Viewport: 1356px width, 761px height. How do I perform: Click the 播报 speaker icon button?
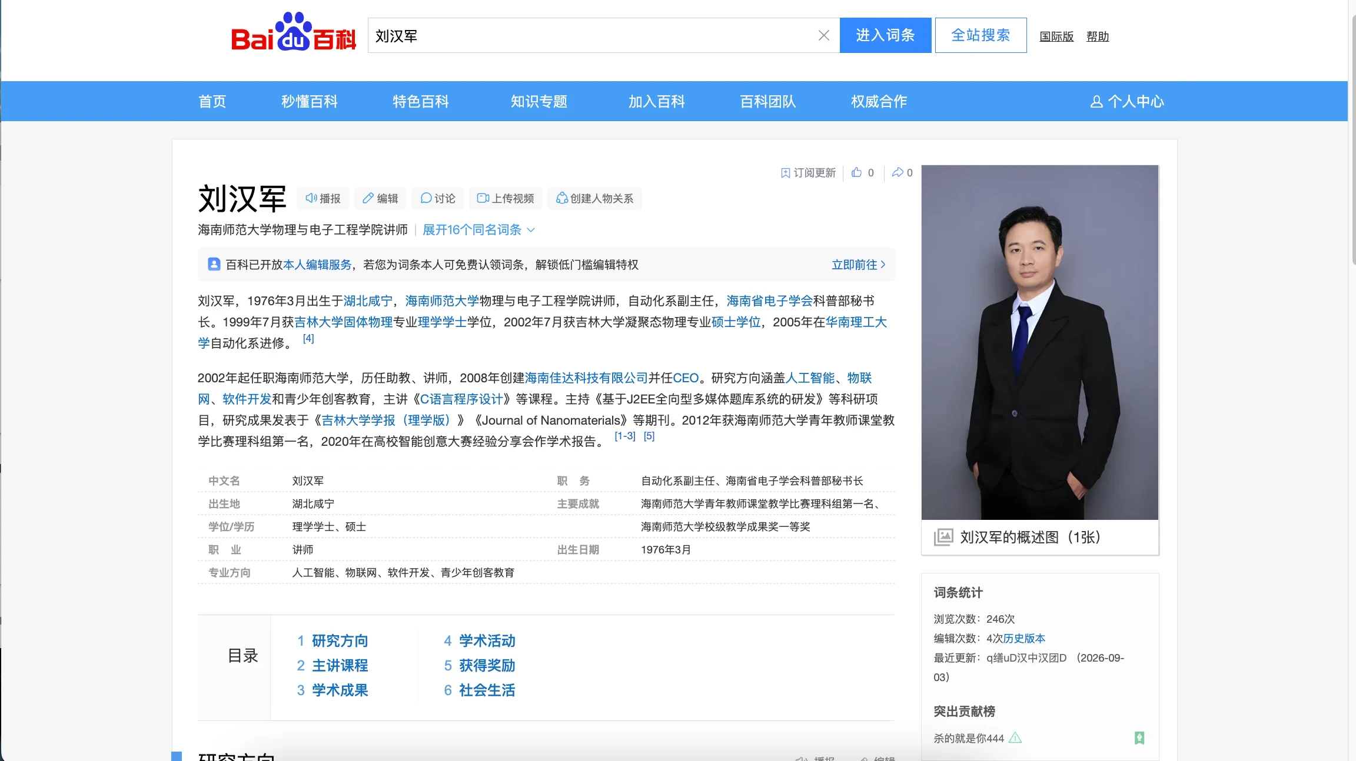pos(323,199)
